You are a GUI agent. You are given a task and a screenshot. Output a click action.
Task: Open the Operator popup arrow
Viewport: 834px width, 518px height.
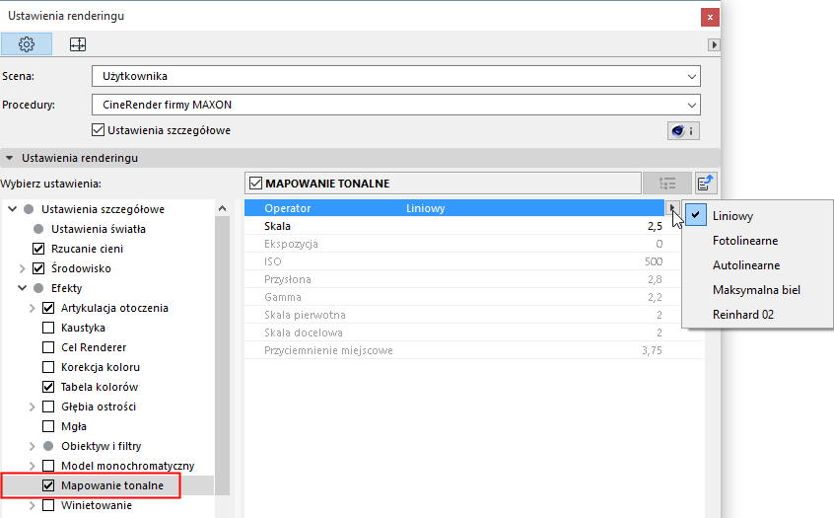[671, 207]
